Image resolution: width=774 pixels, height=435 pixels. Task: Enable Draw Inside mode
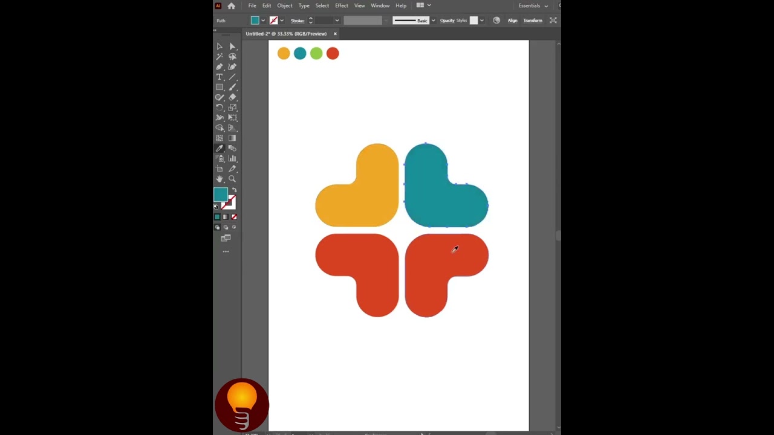pos(234,227)
